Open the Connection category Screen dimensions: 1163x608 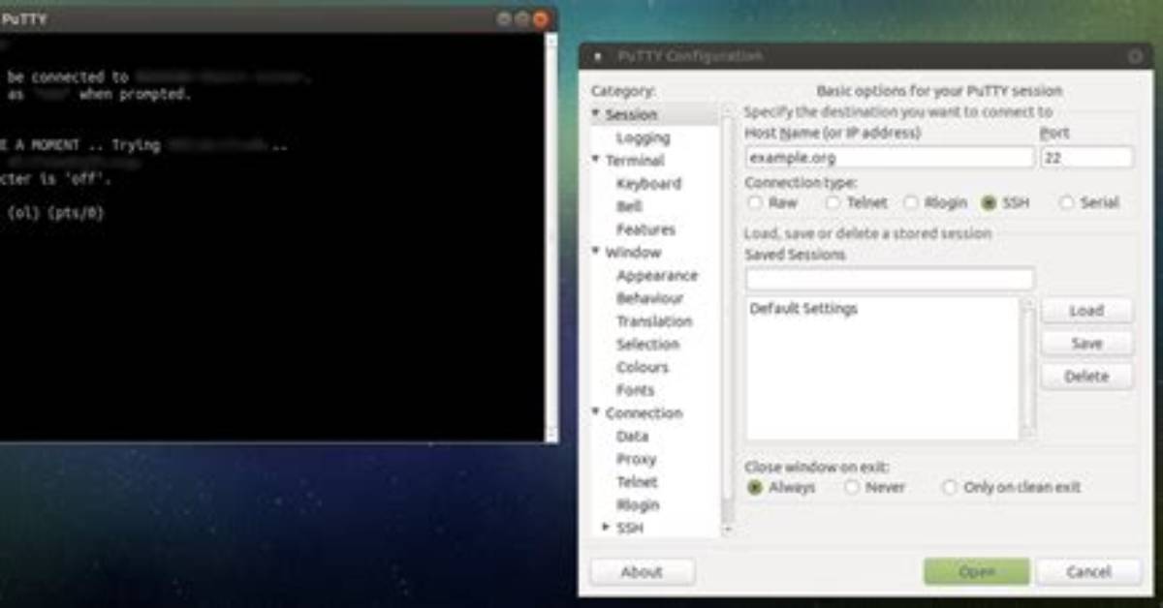(x=644, y=413)
